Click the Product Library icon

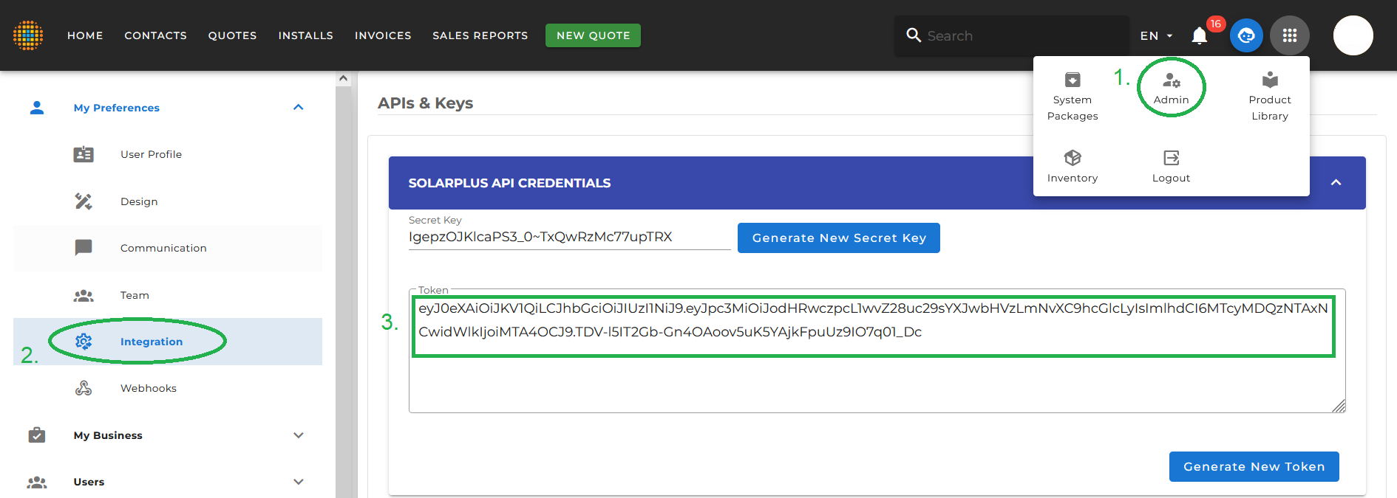coord(1270,80)
